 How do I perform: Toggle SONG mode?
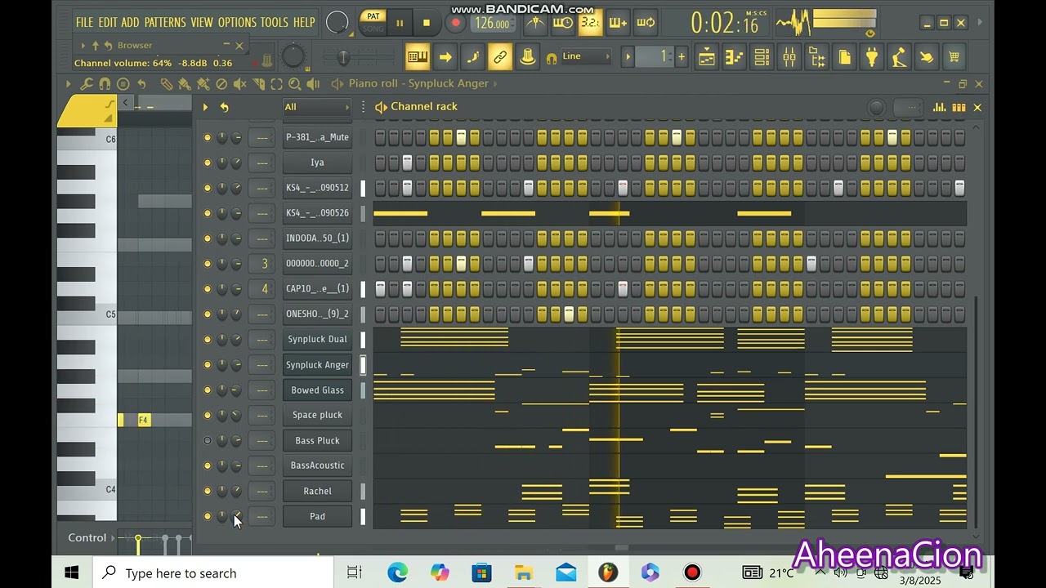click(x=373, y=29)
